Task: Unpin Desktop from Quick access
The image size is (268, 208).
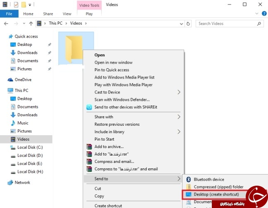Action: pyautogui.click(x=50, y=45)
